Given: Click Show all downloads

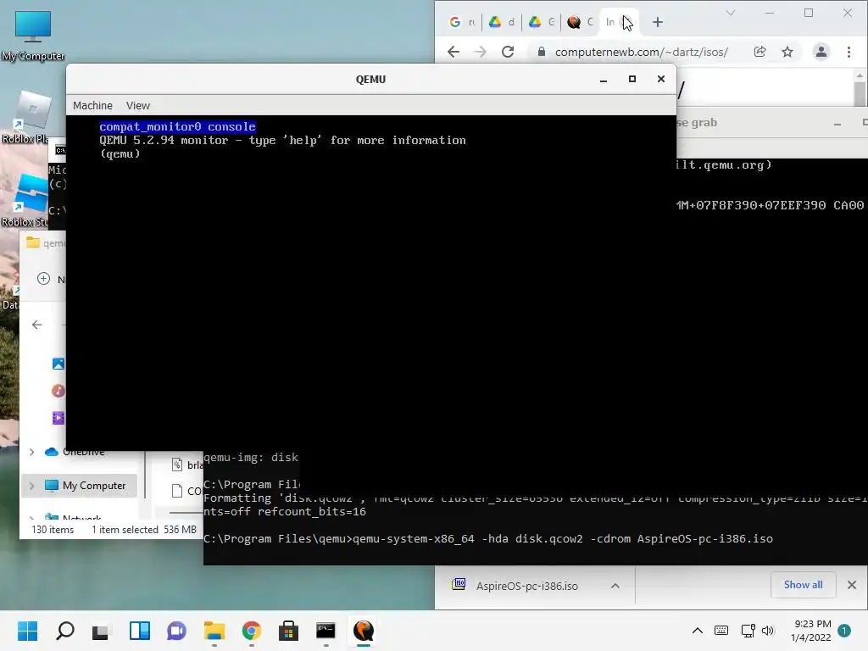Looking at the screenshot, I should coord(803,585).
